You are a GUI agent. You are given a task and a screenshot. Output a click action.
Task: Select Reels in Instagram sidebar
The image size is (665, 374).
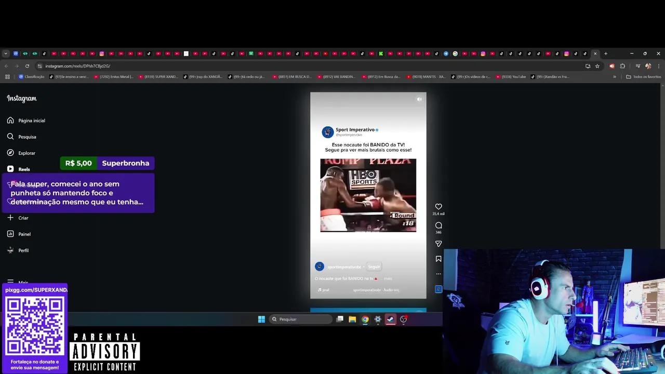19,169
